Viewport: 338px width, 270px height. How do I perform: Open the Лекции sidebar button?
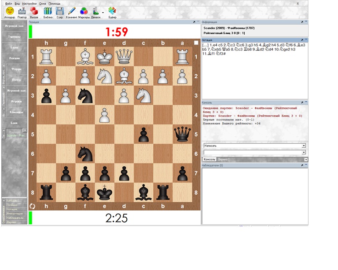(x=15, y=58)
